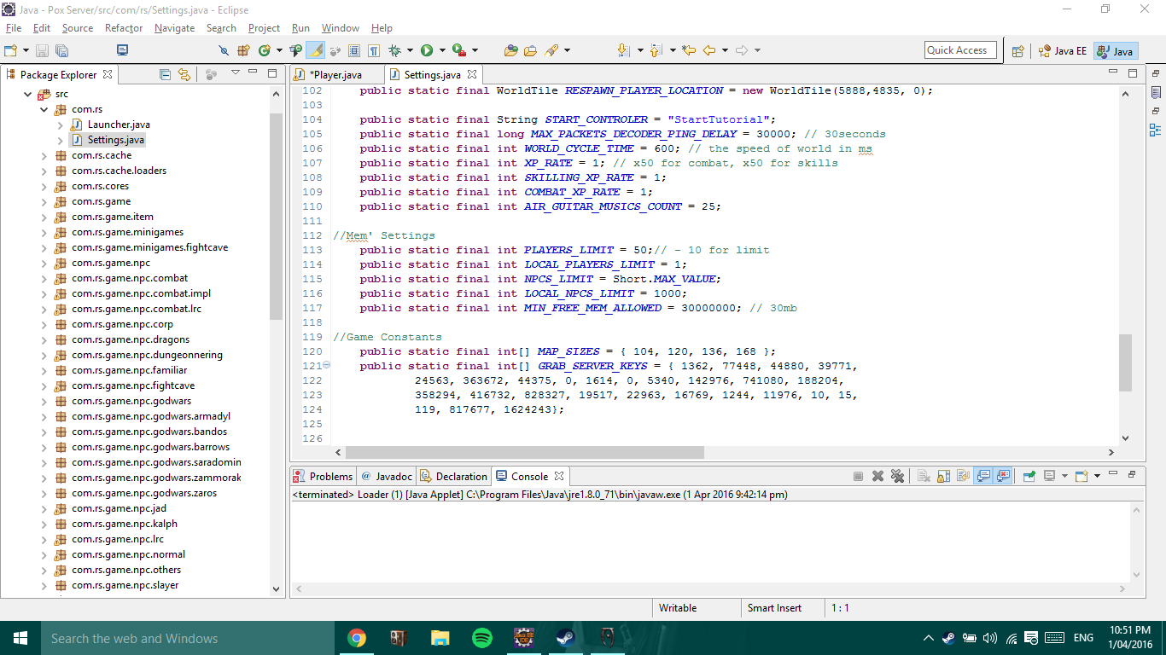
Task: Start debugging with the bug icon
Action: (394, 50)
